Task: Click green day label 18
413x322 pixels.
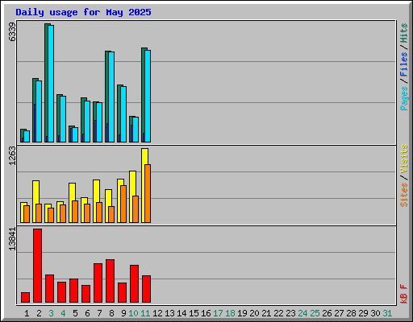Action: (230, 313)
